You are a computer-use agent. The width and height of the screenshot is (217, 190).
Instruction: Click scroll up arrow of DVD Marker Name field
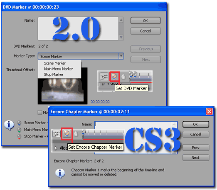pos(121,20)
